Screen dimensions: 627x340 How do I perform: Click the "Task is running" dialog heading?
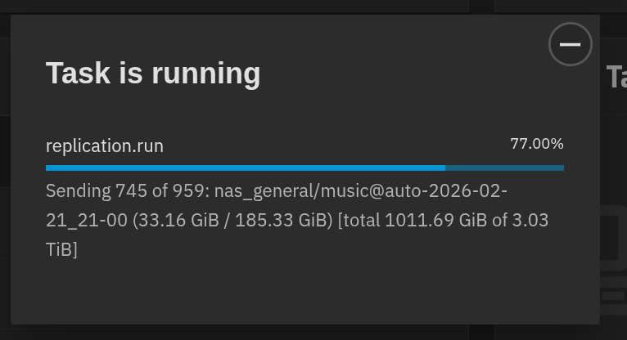point(153,74)
